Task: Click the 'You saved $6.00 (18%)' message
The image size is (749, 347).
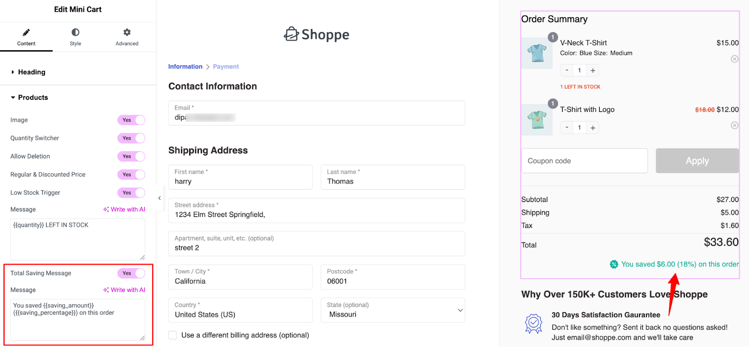Action: 680,264
